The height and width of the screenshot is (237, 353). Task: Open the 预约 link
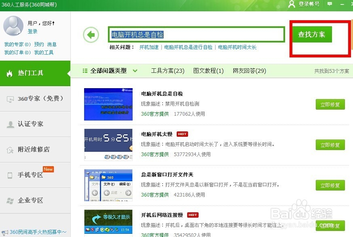coord(39,44)
